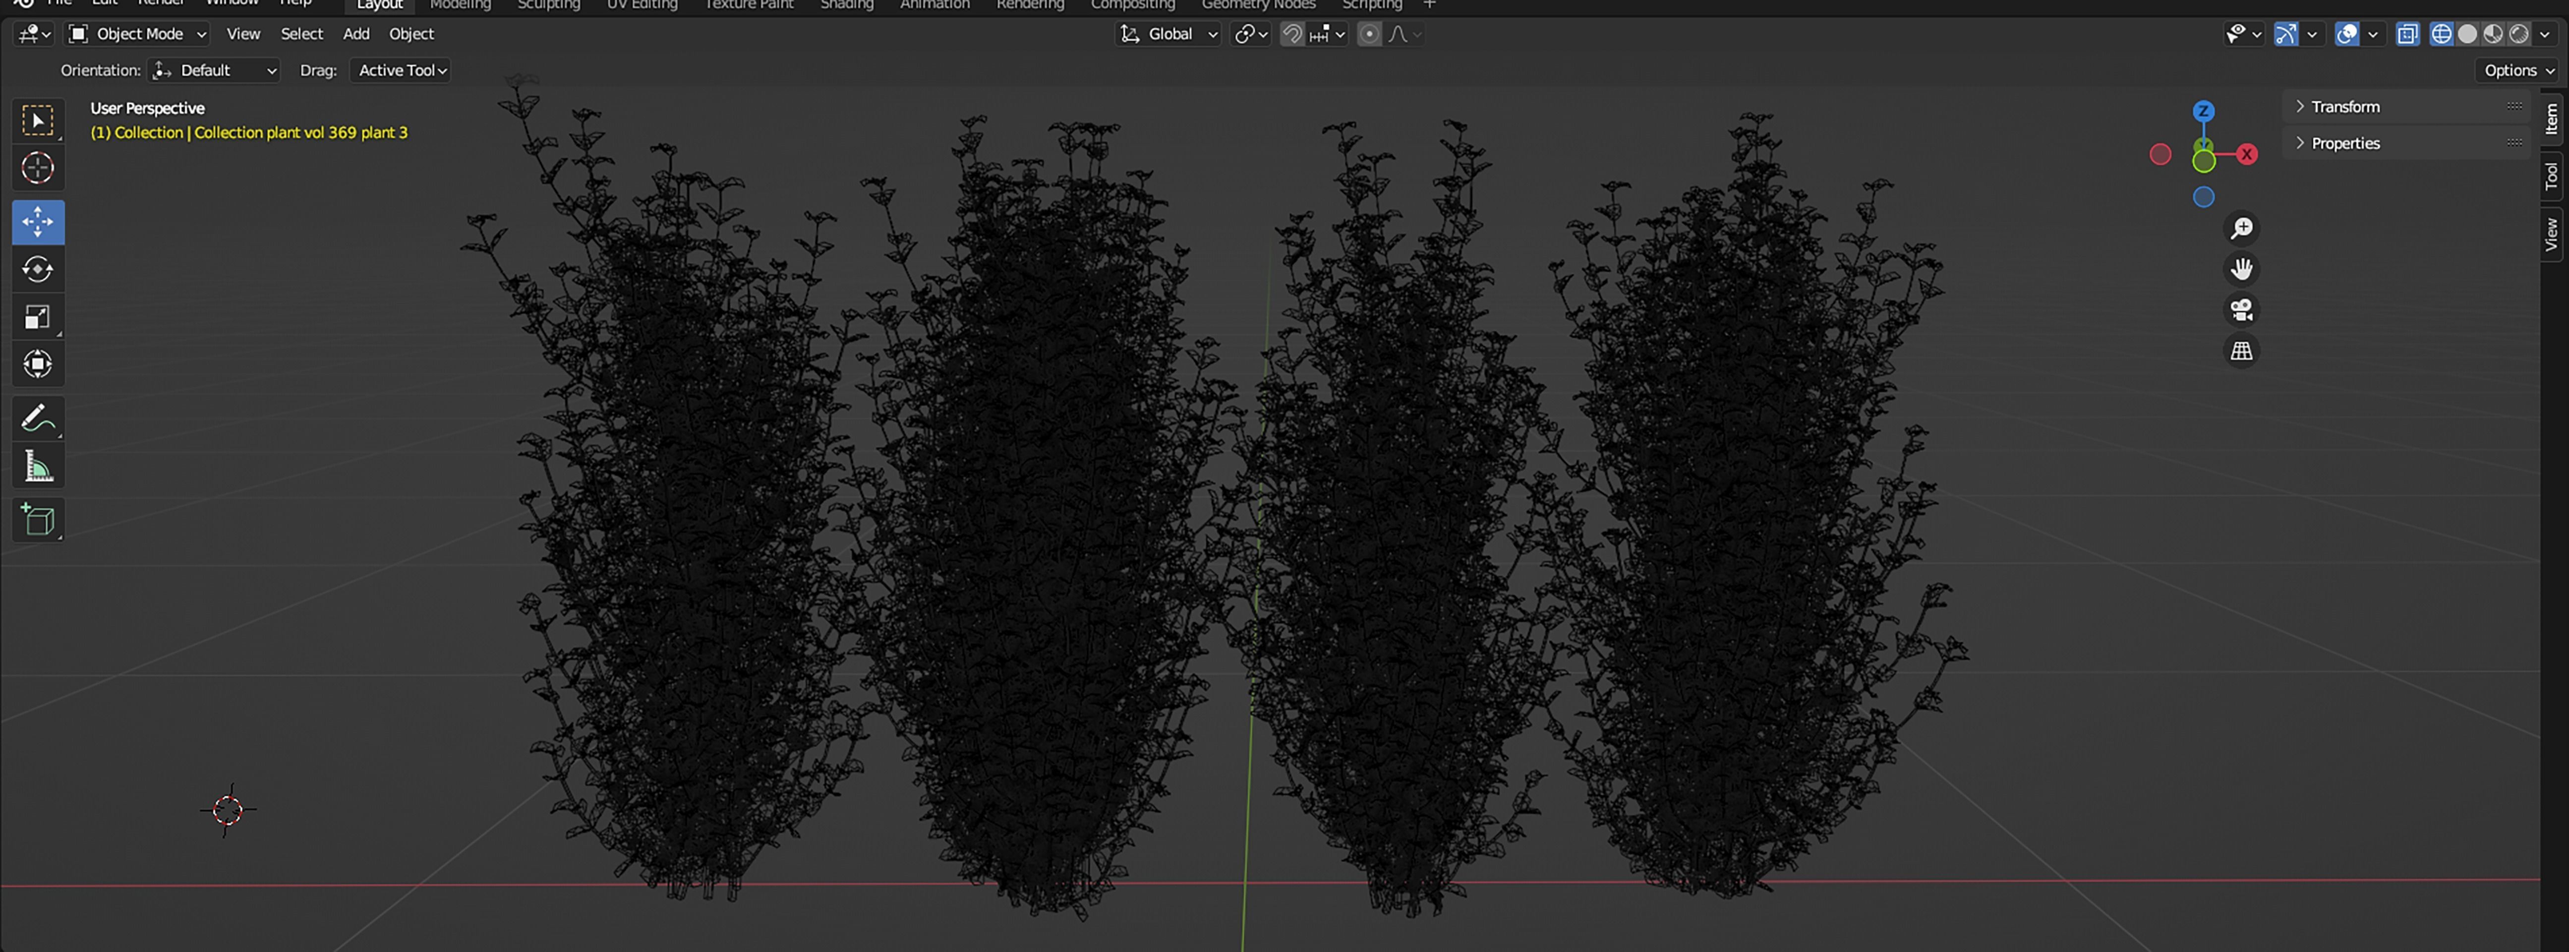
Task: Open the editor type dropdown
Action: (34, 34)
